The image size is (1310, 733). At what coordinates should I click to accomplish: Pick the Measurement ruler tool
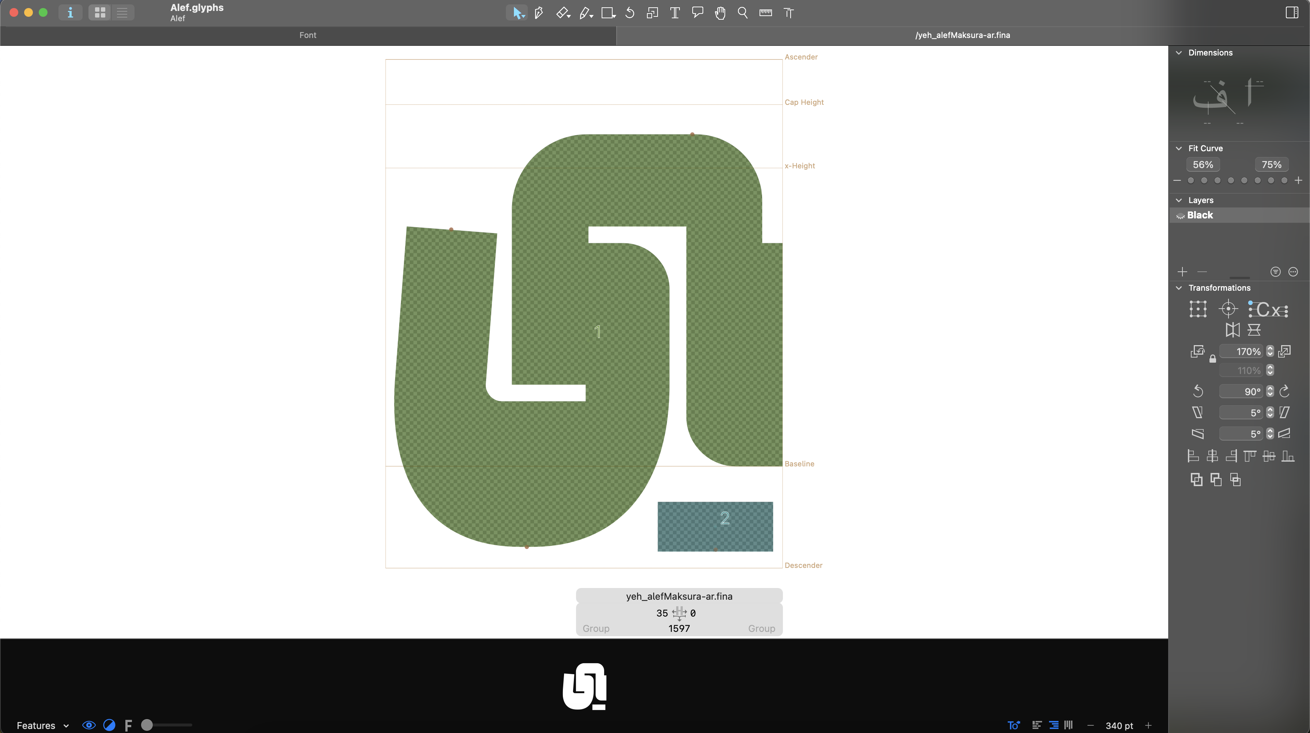[765, 13]
